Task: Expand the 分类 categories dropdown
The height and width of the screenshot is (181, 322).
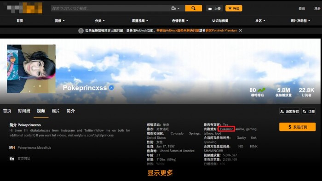Action: coord(100,21)
